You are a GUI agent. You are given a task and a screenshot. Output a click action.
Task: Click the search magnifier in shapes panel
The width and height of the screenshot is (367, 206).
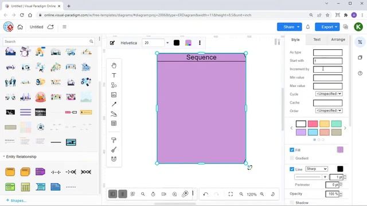click(x=91, y=42)
